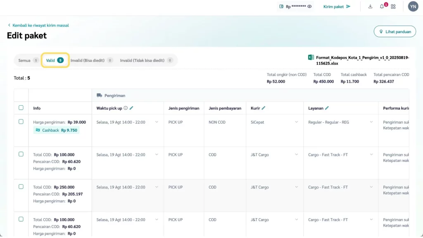Screen dimensions: 423x238
Task: Open the YN profile avatar
Action: coord(413,6)
